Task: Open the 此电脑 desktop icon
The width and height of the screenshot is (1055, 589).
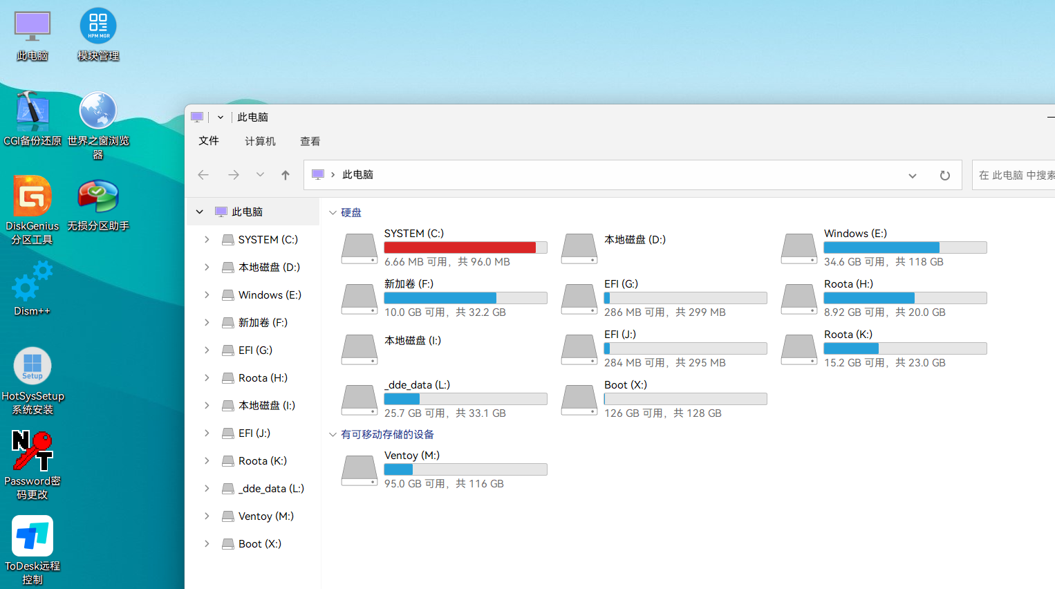Action: tap(32, 36)
